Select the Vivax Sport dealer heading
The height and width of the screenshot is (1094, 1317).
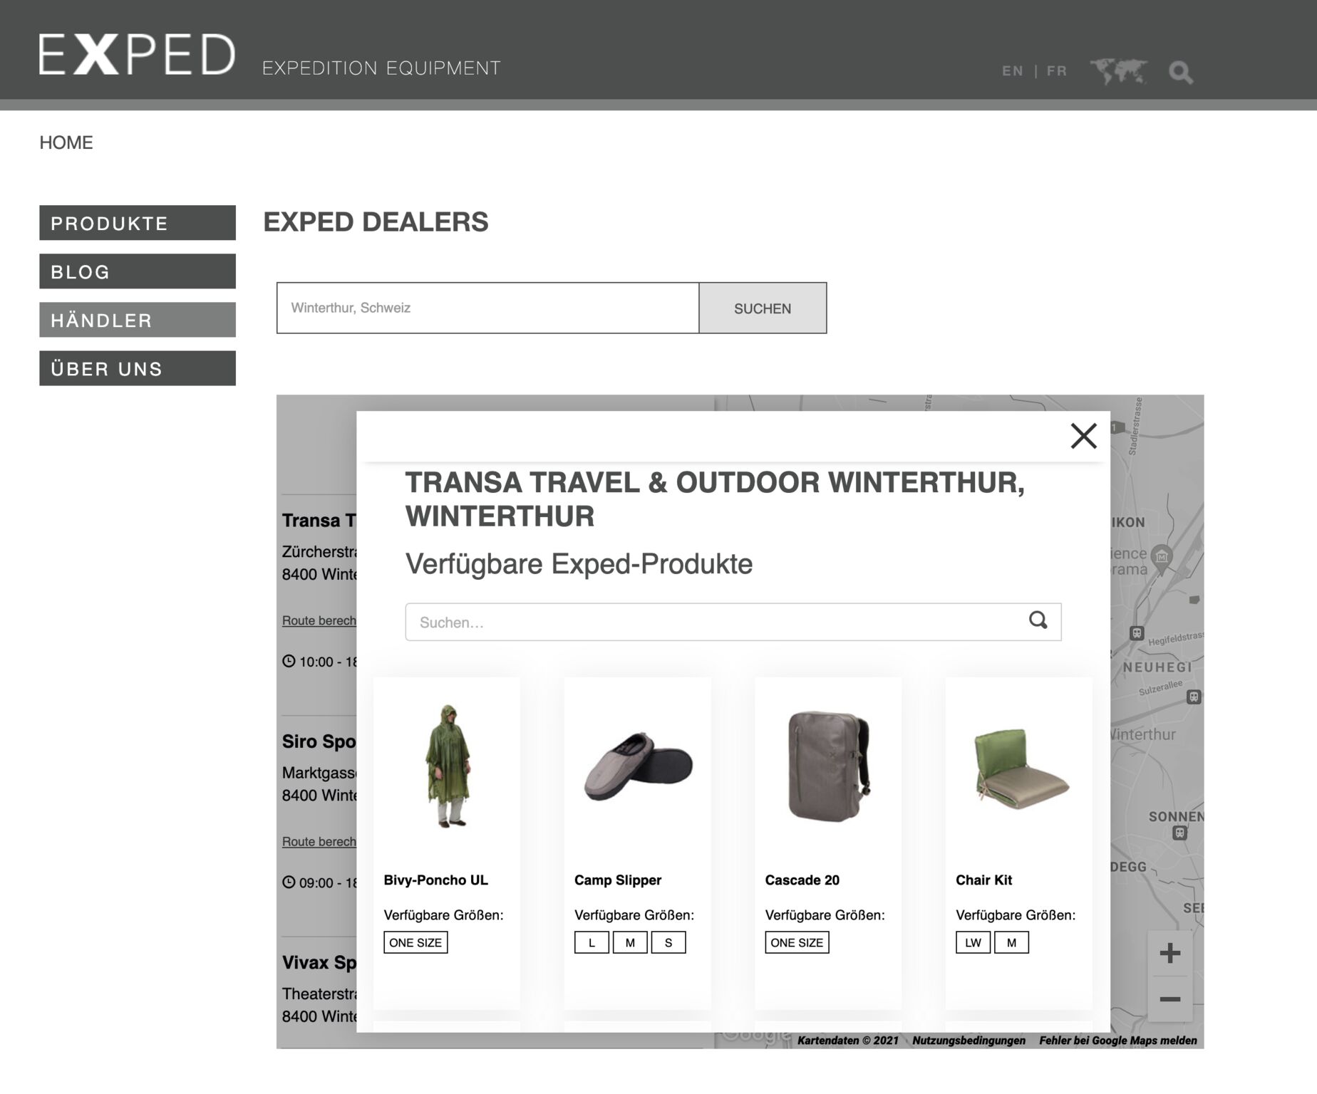[319, 962]
